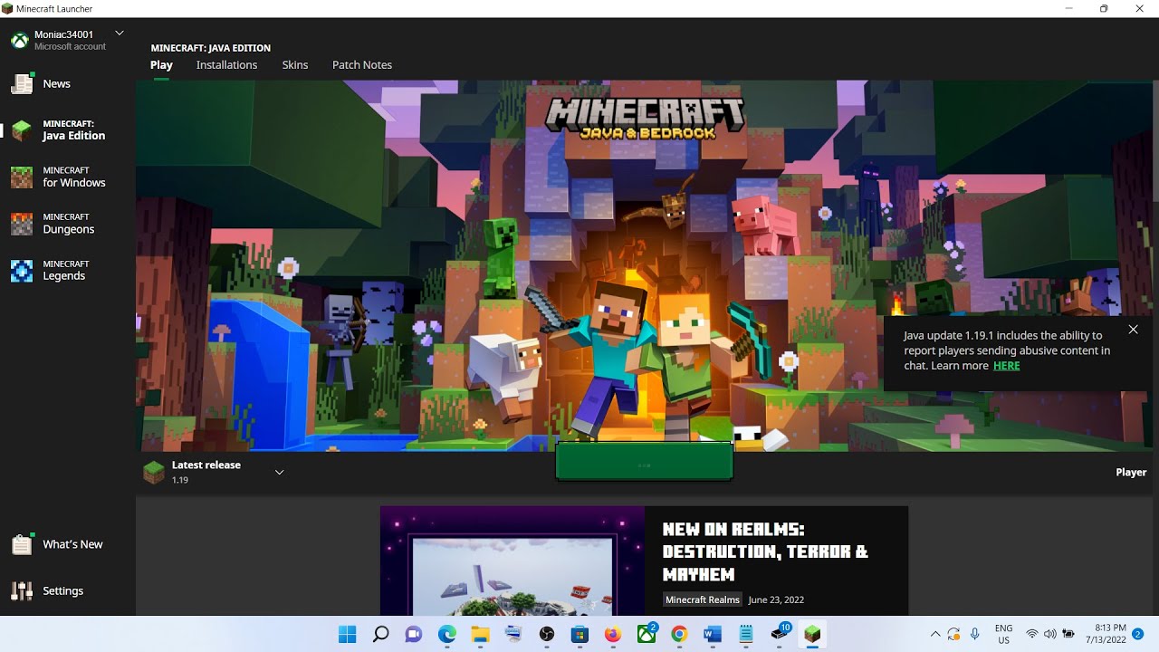Select Minecraft for Windows in sidebar
Screen dimensions: 1159x652
[68, 177]
